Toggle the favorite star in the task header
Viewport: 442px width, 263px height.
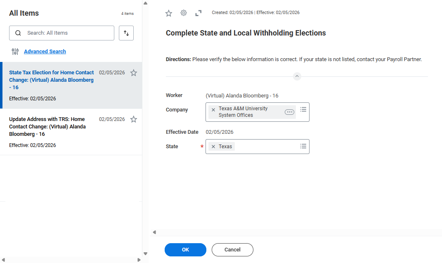[168, 13]
